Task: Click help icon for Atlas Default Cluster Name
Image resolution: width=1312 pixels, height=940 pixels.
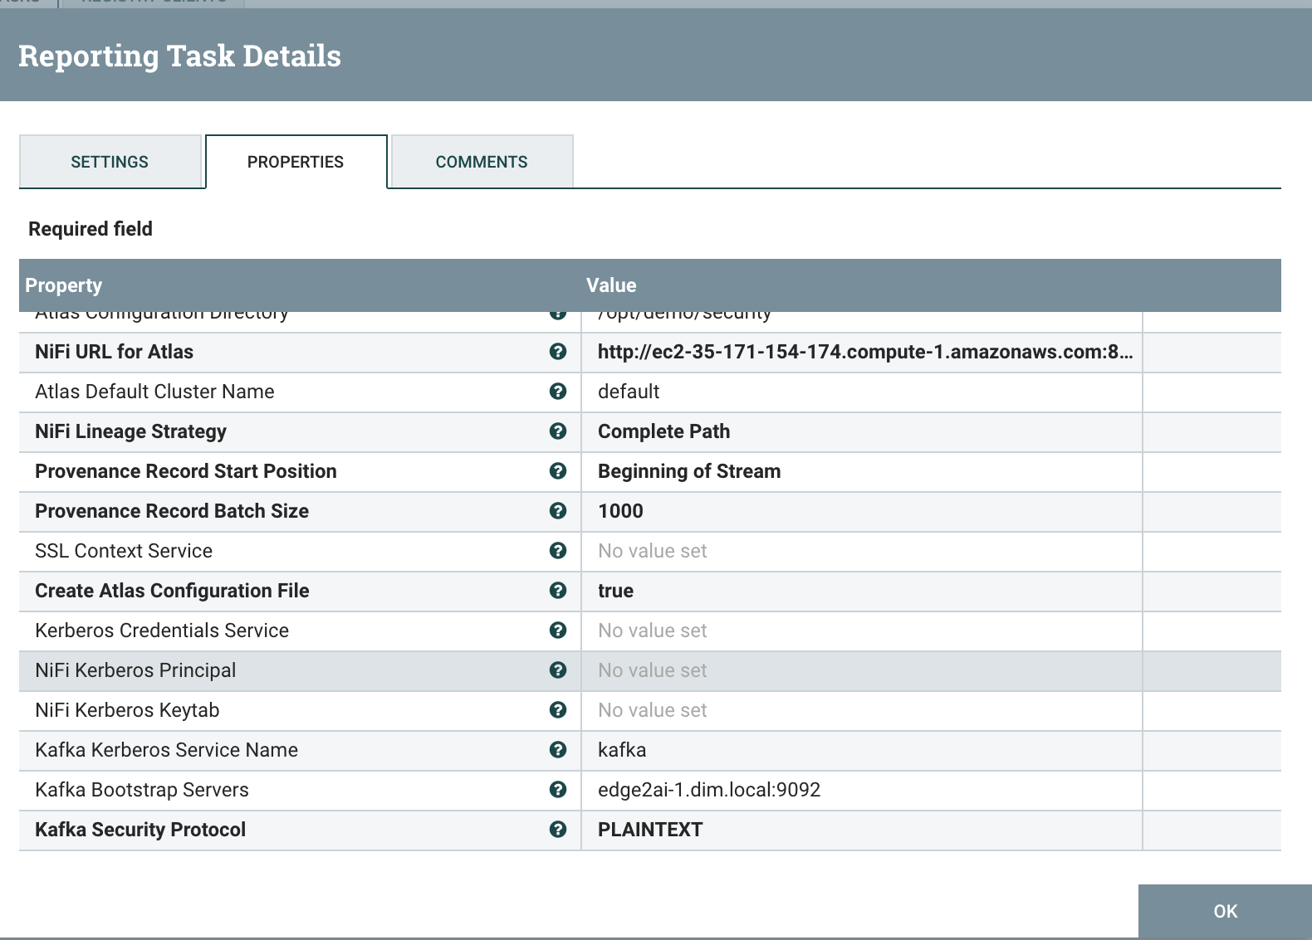Action: pos(558,392)
